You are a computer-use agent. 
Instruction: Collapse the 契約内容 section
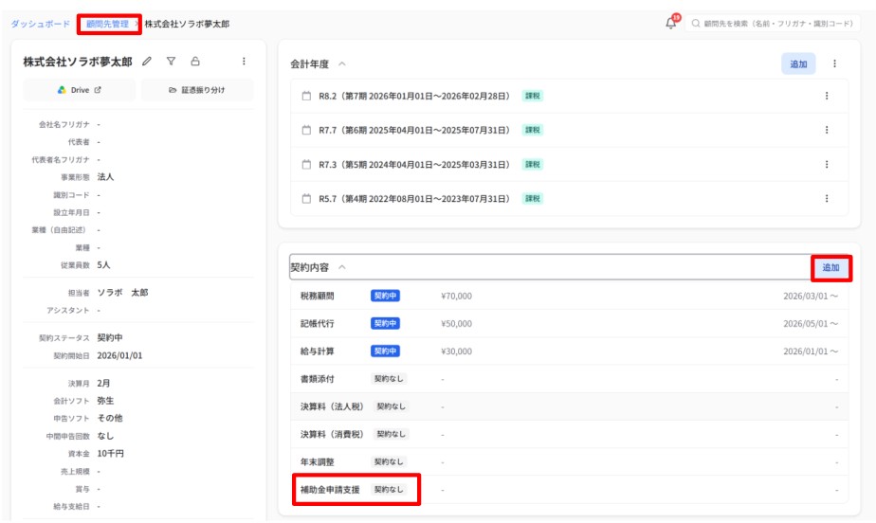(x=342, y=267)
